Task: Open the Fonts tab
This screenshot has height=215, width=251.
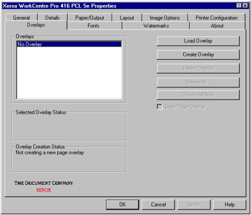Action: click(x=93, y=26)
